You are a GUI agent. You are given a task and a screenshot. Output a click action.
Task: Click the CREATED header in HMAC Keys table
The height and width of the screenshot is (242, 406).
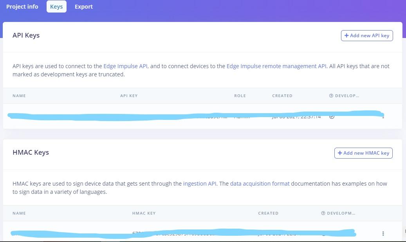pos(268,213)
